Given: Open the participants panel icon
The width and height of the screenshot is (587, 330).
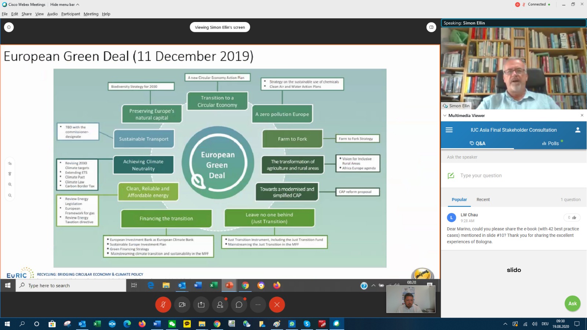Looking at the screenshot, I should coord(220,305).
